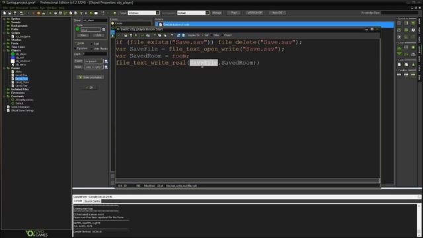423x238 pixels.
Task: Click the New project icon in main toolbar
Action: click(x=5, y=13)
